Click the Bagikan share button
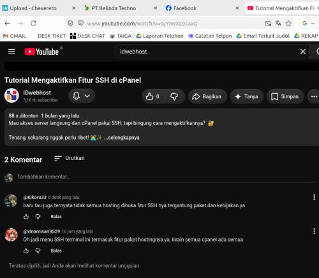This screenshot has height=278, width=319. [x=207, y=96]
